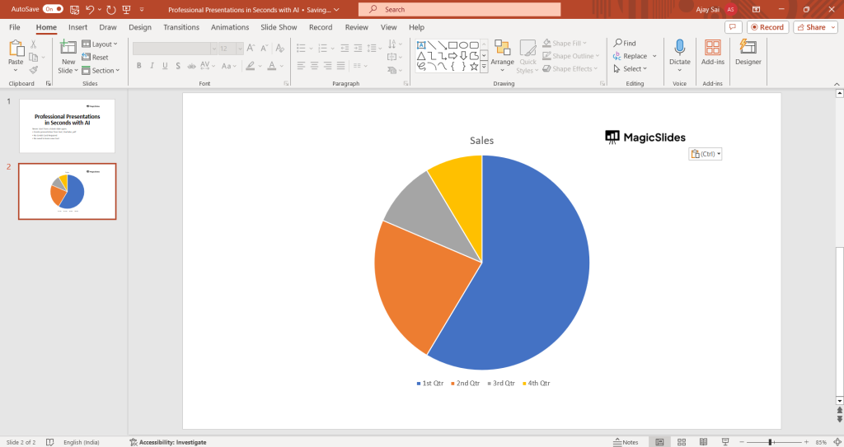The width and height of the screenshot is (844, 447).
Task: Open Shape Effects dropdown
Action: point(570,69)
